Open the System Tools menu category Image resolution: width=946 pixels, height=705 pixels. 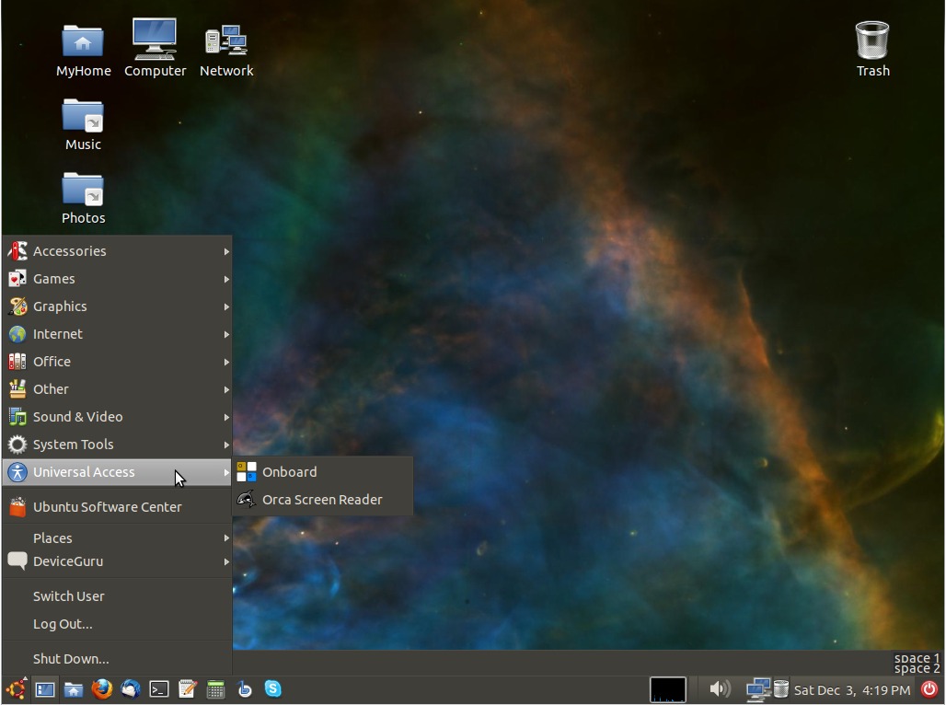tap(117, 445)
